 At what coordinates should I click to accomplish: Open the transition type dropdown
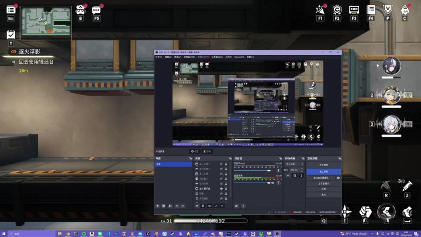click(295, 164)
